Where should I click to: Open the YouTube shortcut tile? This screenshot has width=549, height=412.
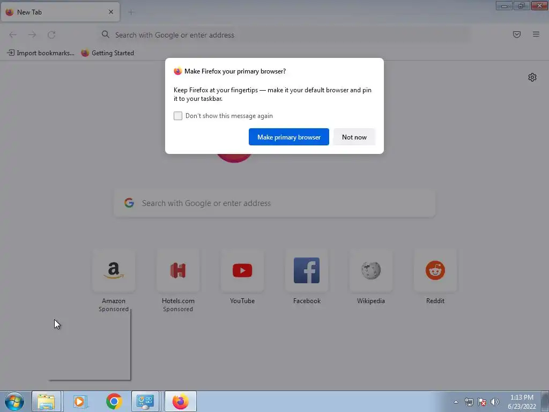coord(242,270)
